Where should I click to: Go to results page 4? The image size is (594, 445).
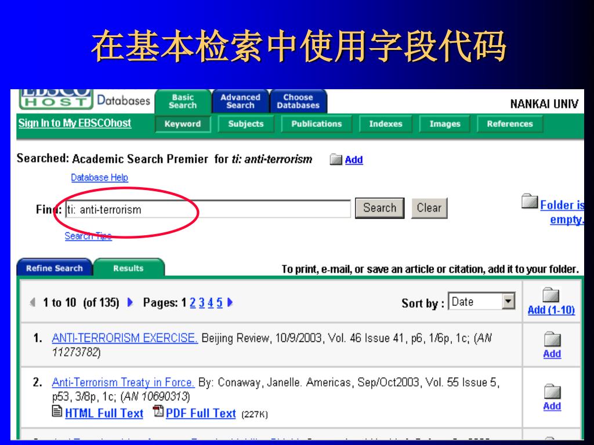tap(211, 302)
